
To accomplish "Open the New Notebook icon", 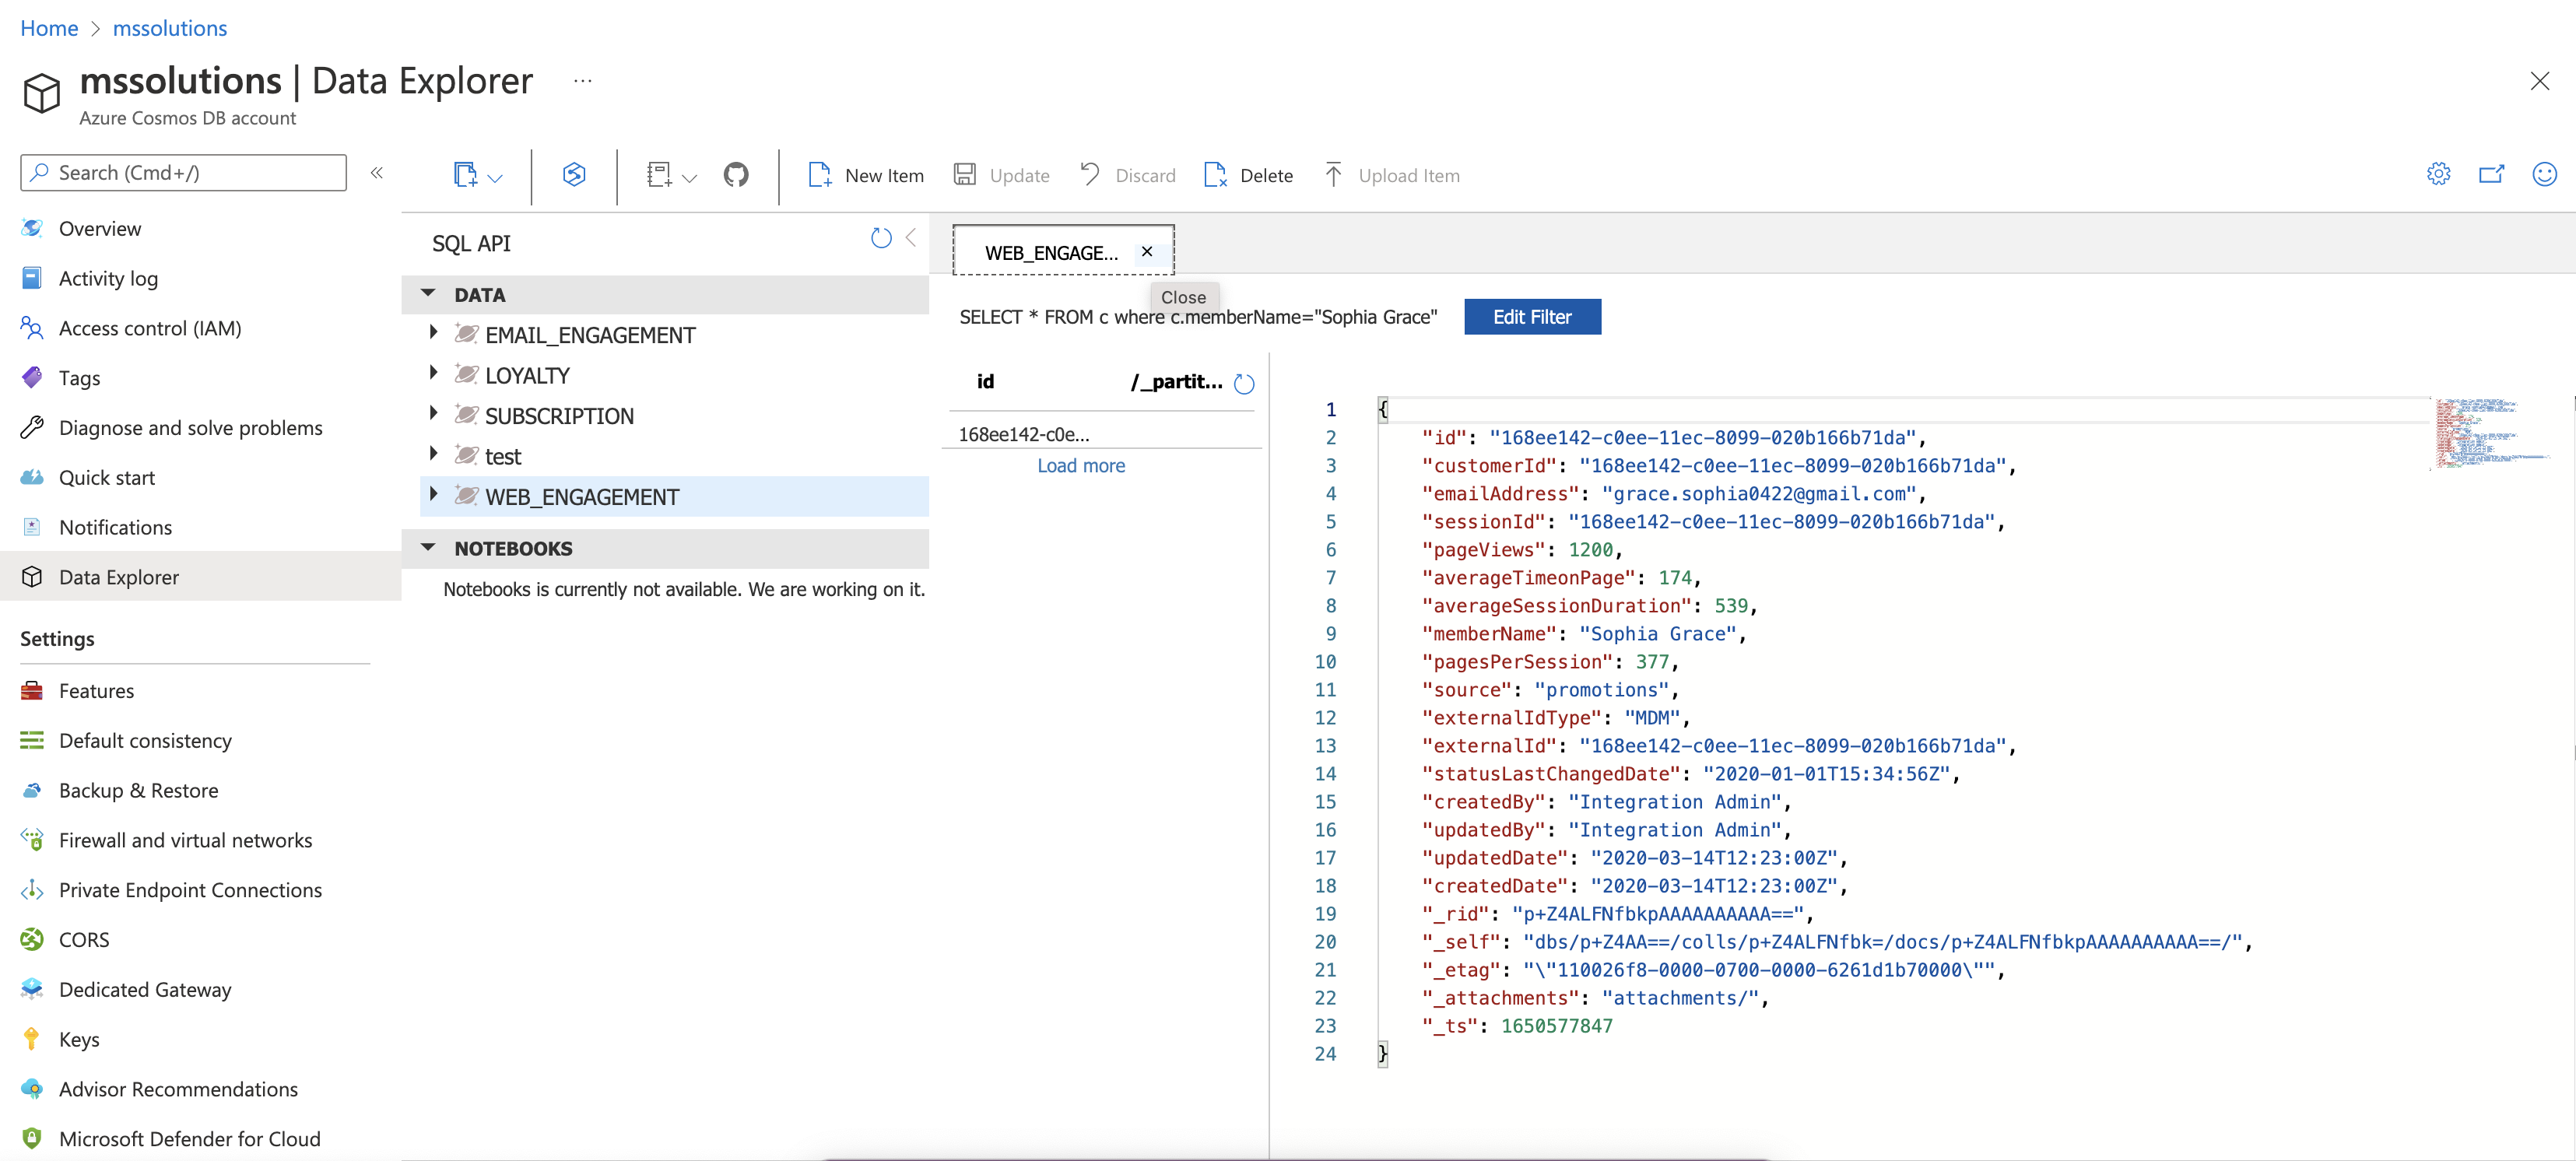I will point(659,175).
